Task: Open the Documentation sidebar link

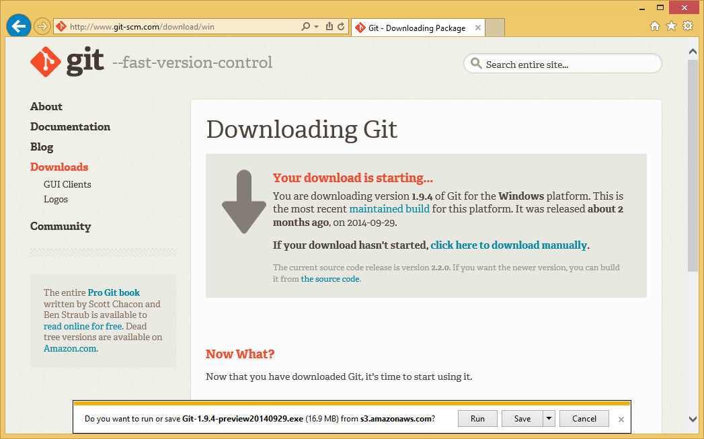Action: (x=70, y=127)
